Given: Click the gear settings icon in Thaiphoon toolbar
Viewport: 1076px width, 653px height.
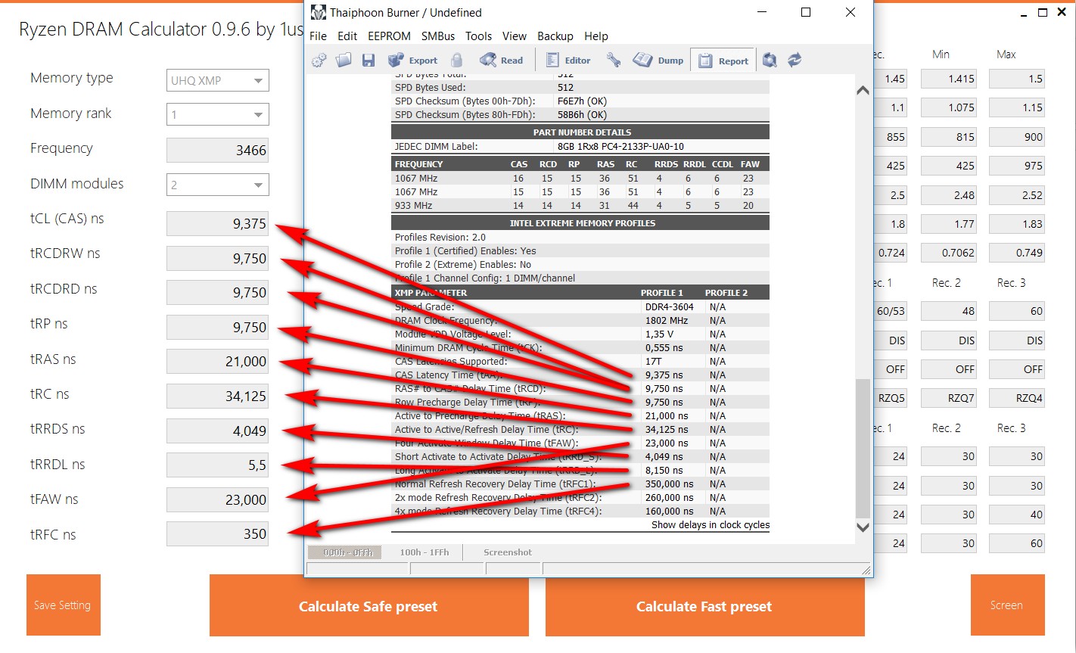Looking at the screenshot, I should pos(319,61).
